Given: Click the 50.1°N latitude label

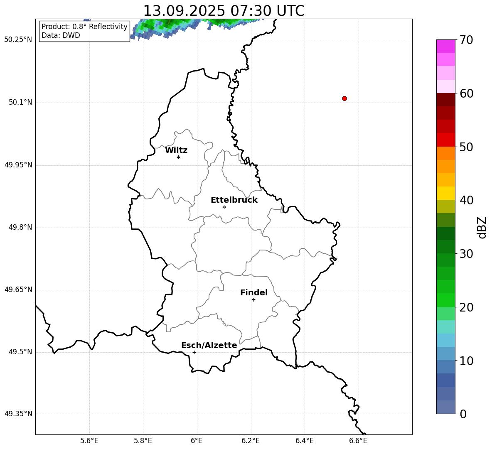Looking at the screenshot, I should pos(20,102).
